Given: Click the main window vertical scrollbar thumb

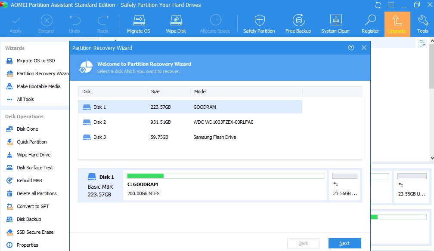Looking at the screenshot, I should point(432,66).
